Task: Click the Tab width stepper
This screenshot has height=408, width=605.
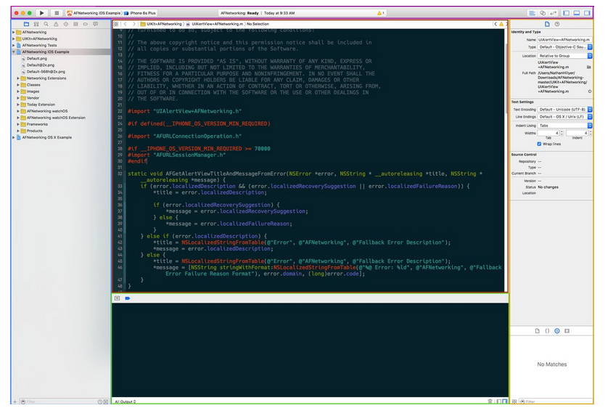Action: (561, 133)
